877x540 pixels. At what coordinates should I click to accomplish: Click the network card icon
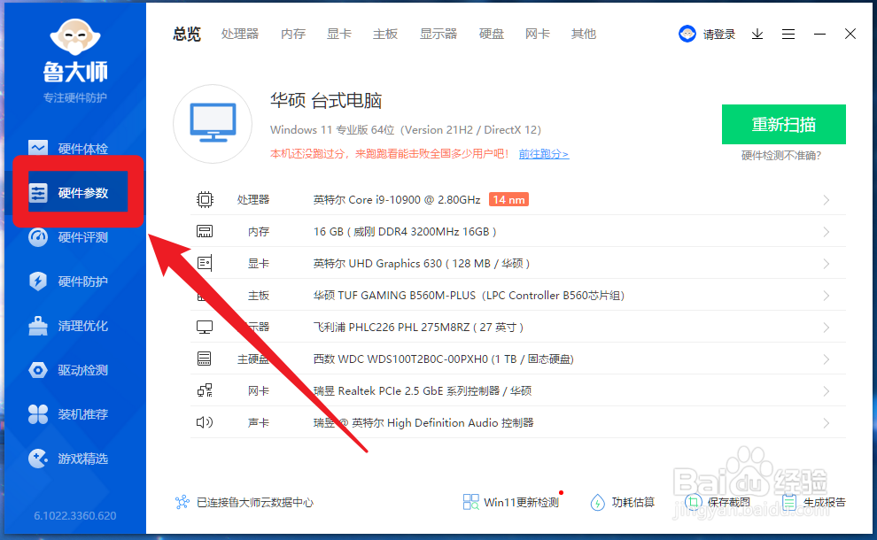pos(205,390)
